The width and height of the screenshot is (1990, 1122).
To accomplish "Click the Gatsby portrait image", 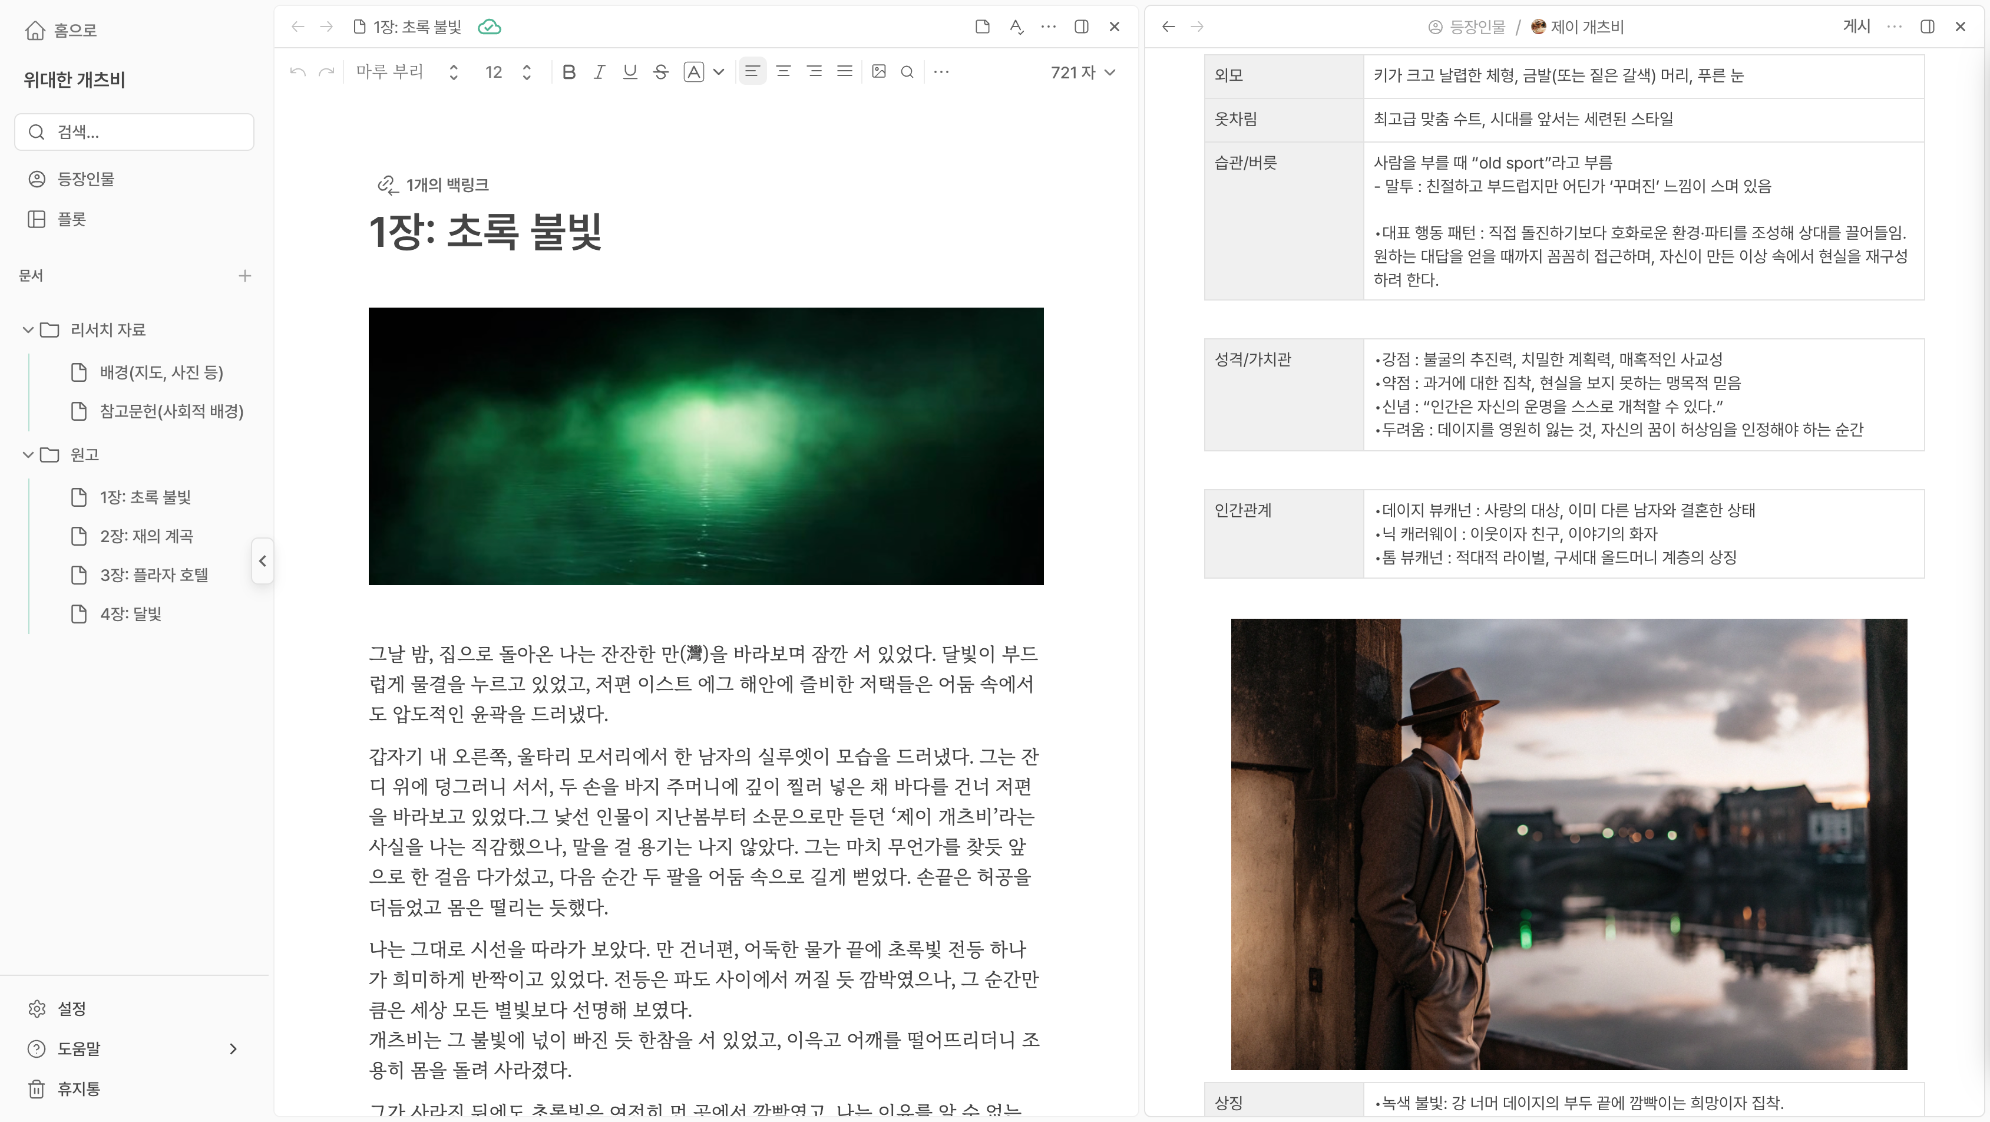I will (1569, 844).
